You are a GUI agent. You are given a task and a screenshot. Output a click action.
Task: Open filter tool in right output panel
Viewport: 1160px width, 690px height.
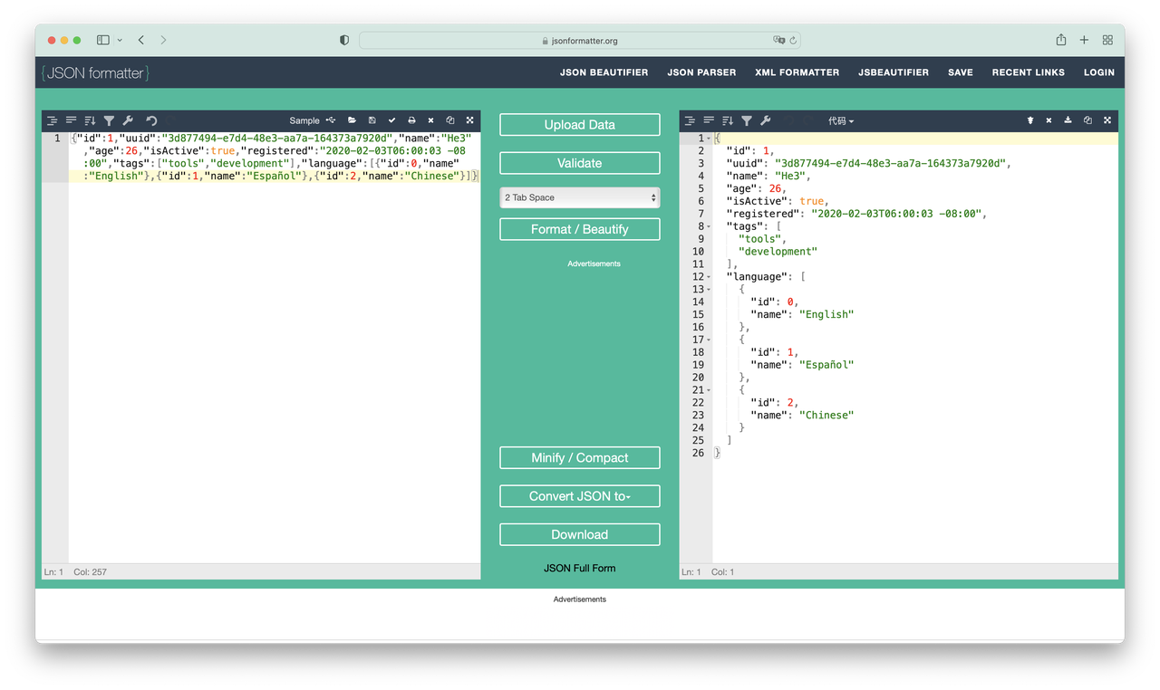click(x=747, y=120)
